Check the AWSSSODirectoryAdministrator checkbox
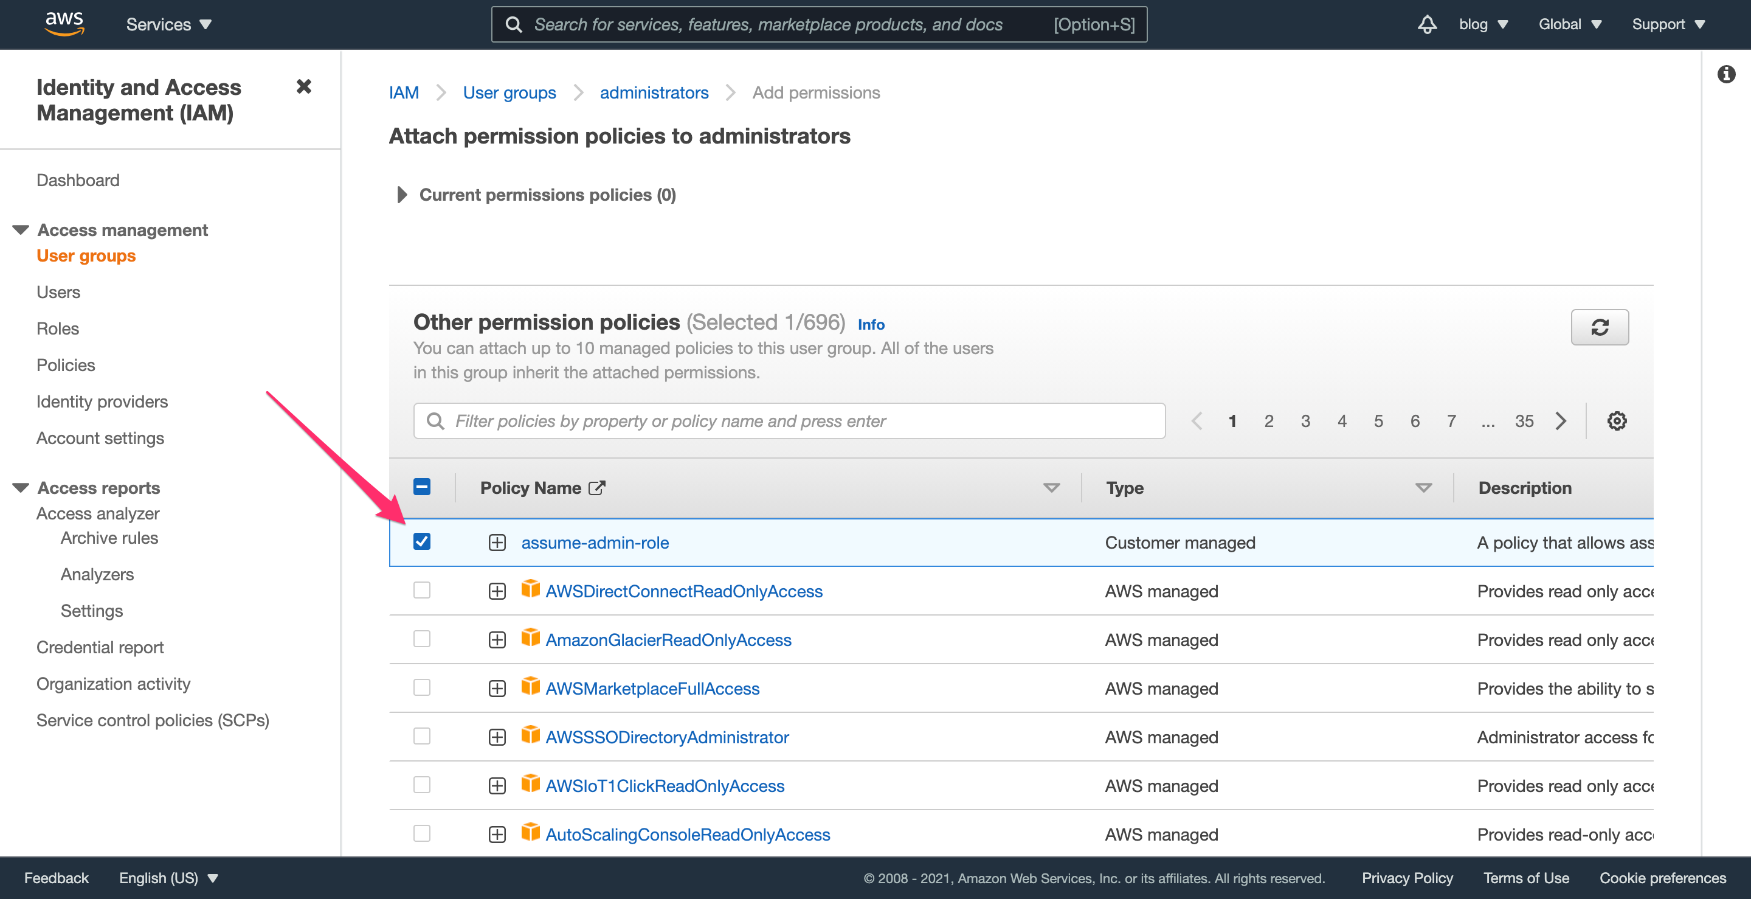Screen dimensions: 1751x899 (x=421, y=736)
